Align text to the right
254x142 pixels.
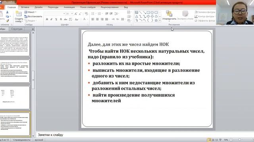click(x=102, y=19)
